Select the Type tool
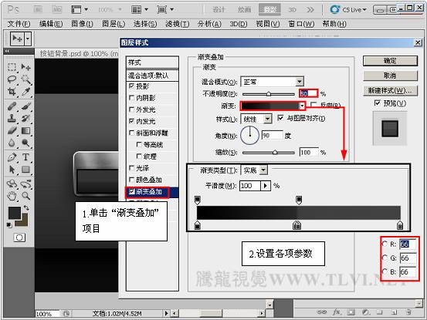 point(26,157)
